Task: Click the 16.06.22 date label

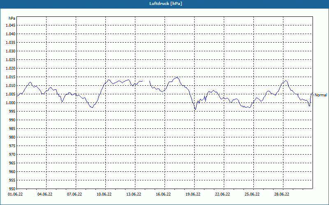Action: [x=163, y=194]
